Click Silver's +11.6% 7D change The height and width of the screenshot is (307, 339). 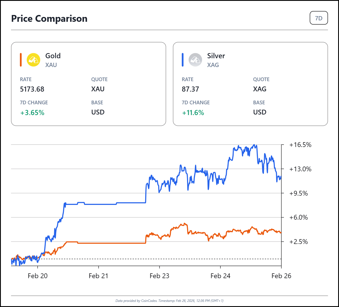point(193,113)
